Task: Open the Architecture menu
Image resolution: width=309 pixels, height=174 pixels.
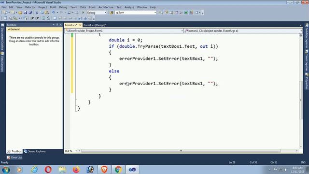Action: [x=106, y=7]
